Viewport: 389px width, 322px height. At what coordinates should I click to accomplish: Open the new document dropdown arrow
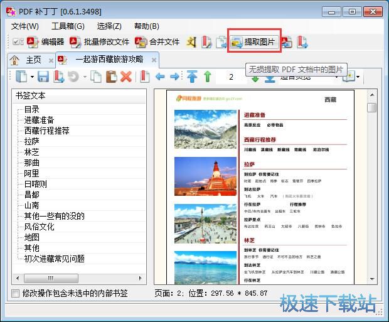click(x=32, y=77)
